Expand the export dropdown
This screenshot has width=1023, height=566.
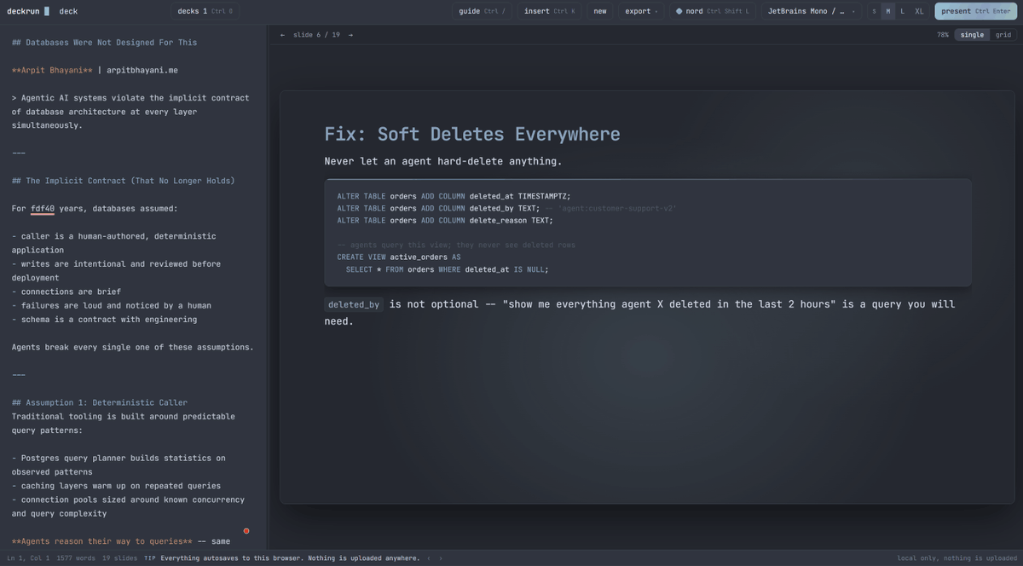641,11
